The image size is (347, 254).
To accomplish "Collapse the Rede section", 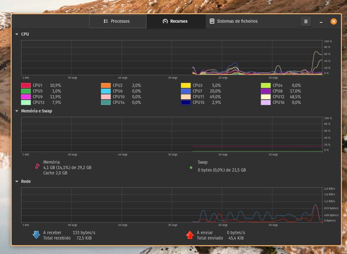I will [17, 181].
